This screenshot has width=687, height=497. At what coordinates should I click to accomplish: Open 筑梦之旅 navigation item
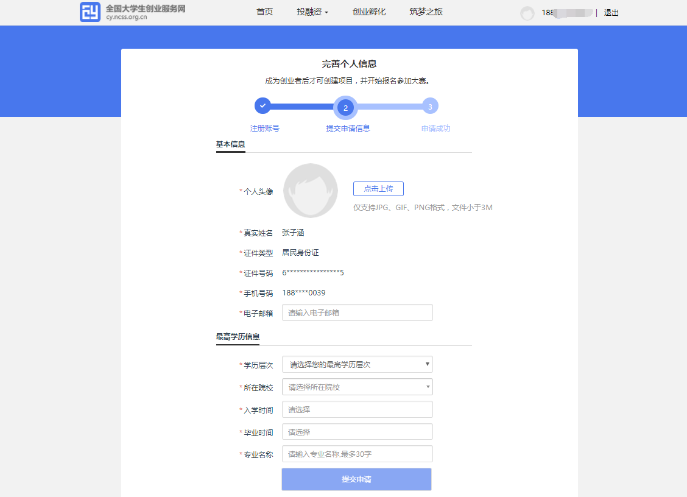[426, 12]
